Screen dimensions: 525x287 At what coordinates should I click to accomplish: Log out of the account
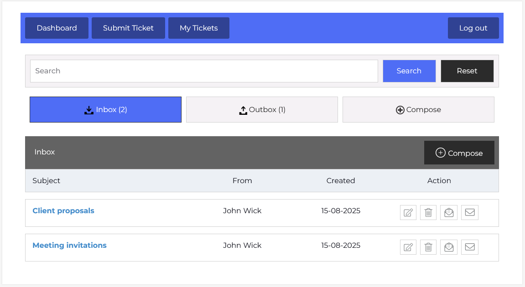click(x=473, y=28)
